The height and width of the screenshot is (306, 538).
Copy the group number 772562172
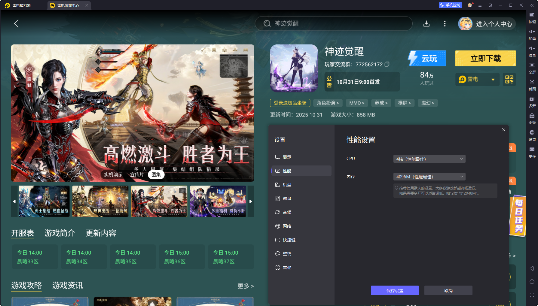coord(387,64)
